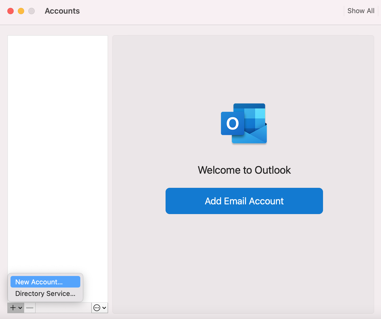Click the Welcome to Outlook heading
Screen dimensions: 381x319
pos(244,170)
